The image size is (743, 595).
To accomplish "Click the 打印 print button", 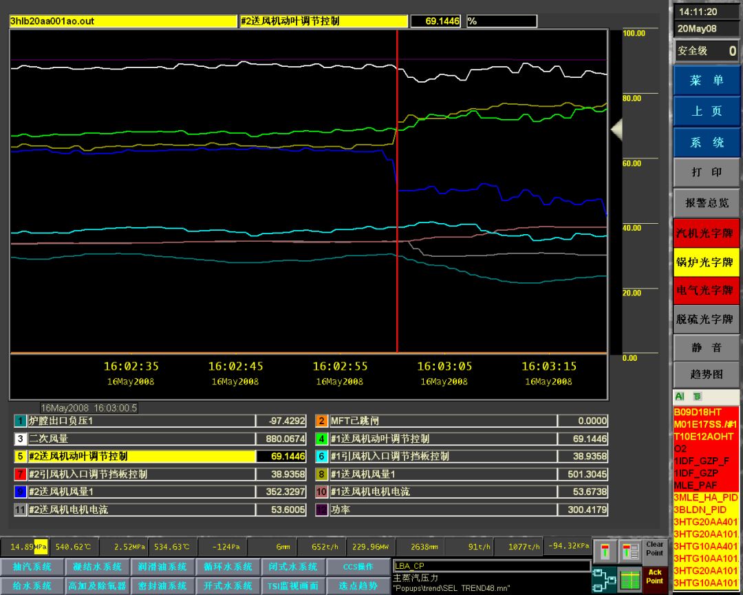I will pos(706,171).
